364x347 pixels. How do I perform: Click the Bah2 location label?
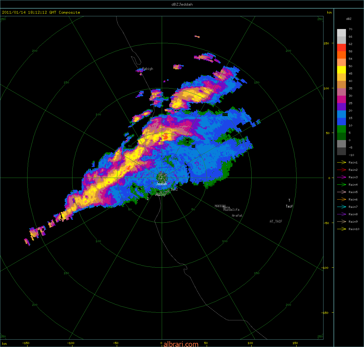[x=174, y=189]
